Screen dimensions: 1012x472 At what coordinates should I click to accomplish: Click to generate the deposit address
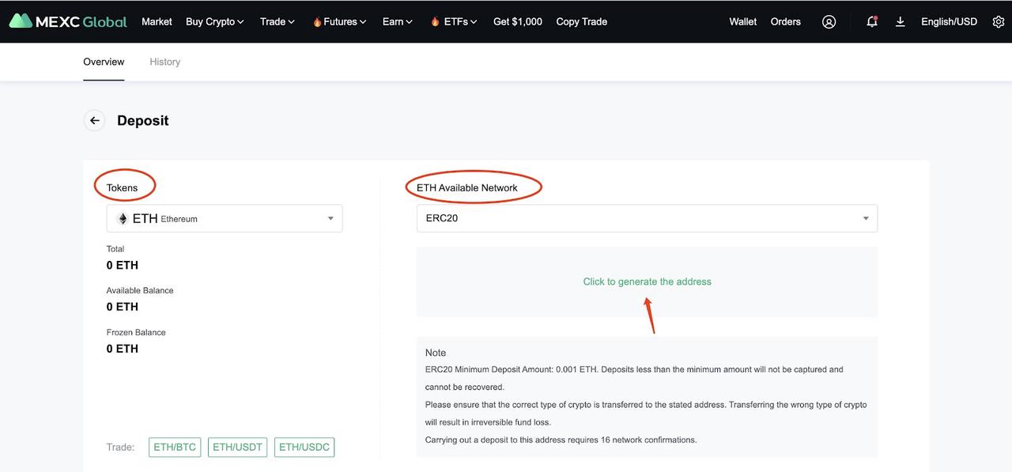point(647,281)
